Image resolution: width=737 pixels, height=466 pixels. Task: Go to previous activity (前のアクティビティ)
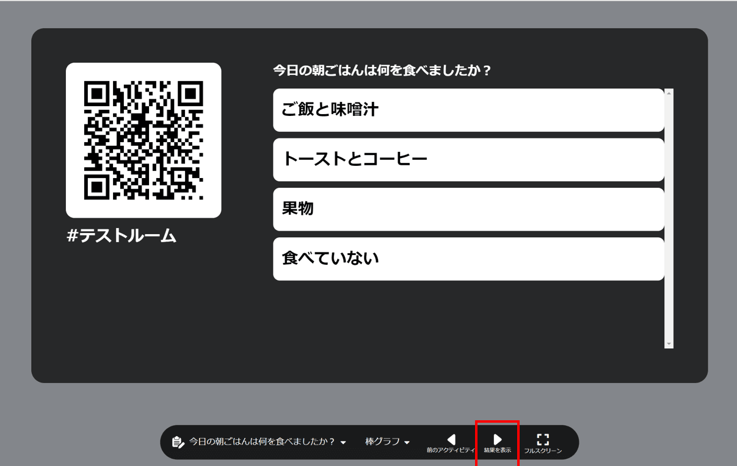click(451, 443)
